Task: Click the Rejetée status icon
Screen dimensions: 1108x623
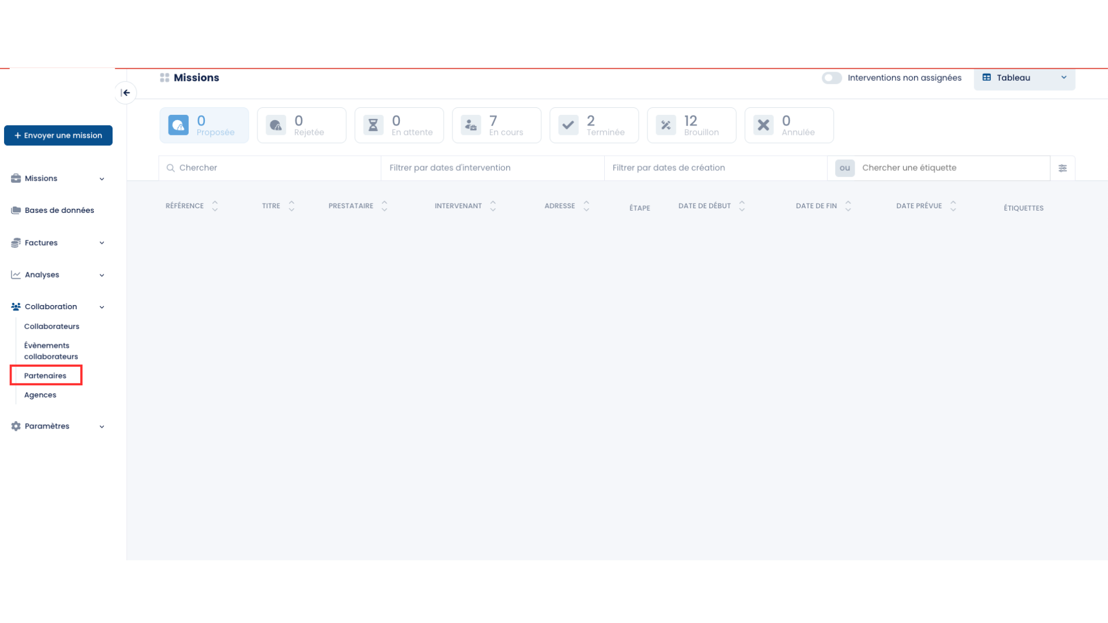Action: 276,125
